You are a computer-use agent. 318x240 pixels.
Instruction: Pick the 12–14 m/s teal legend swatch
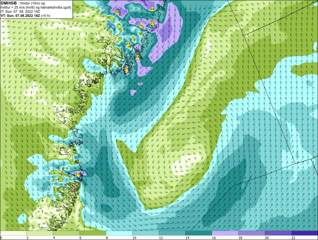172,233
